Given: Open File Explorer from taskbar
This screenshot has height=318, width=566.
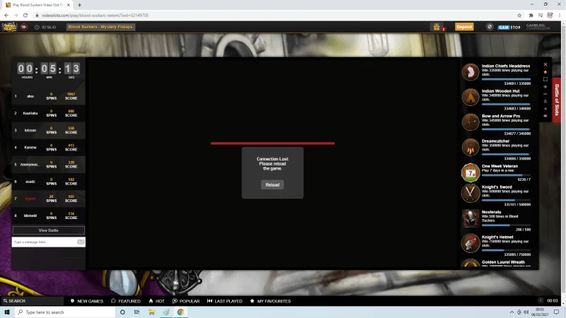Looking at the screenshot, I should pyautogui.click(x=151, y=312).
